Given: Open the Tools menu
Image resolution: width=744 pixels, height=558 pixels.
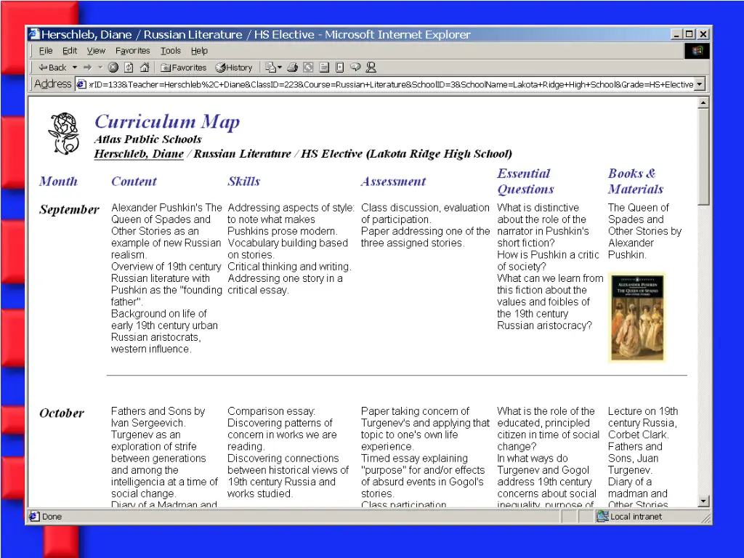Looking at the screenshot, I should click(170, 50).
